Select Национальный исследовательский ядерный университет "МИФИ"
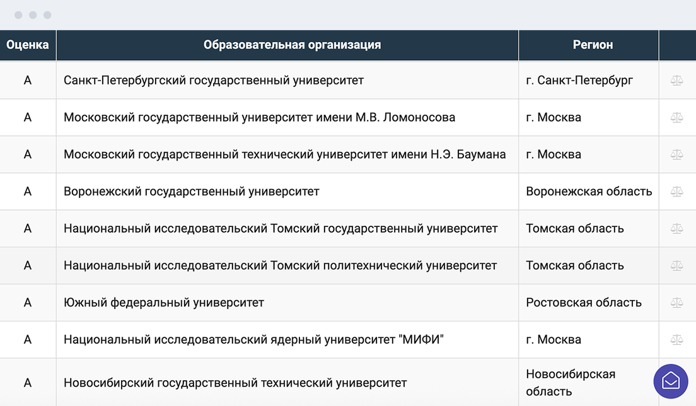The width and height of the screenshot is (696, 406). tap(254, 340)
